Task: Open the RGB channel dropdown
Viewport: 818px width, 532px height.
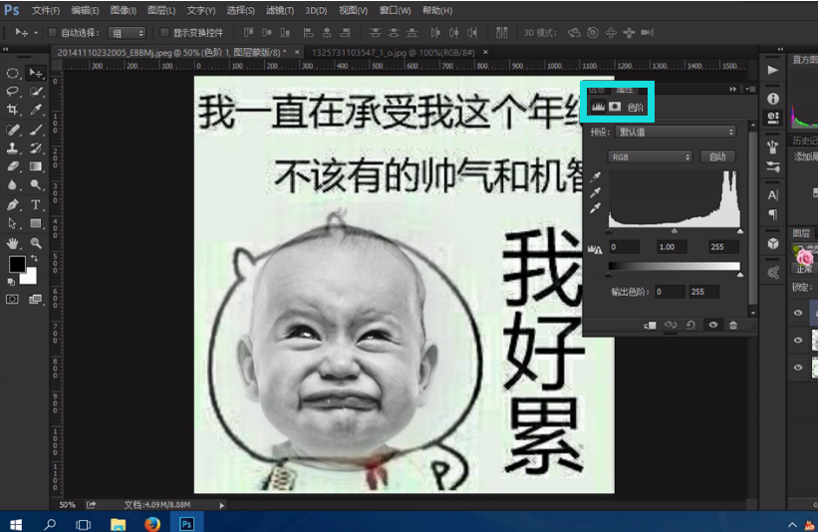Action: [650, 157]
